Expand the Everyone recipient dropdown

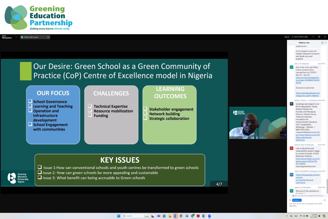coord(297,200)
